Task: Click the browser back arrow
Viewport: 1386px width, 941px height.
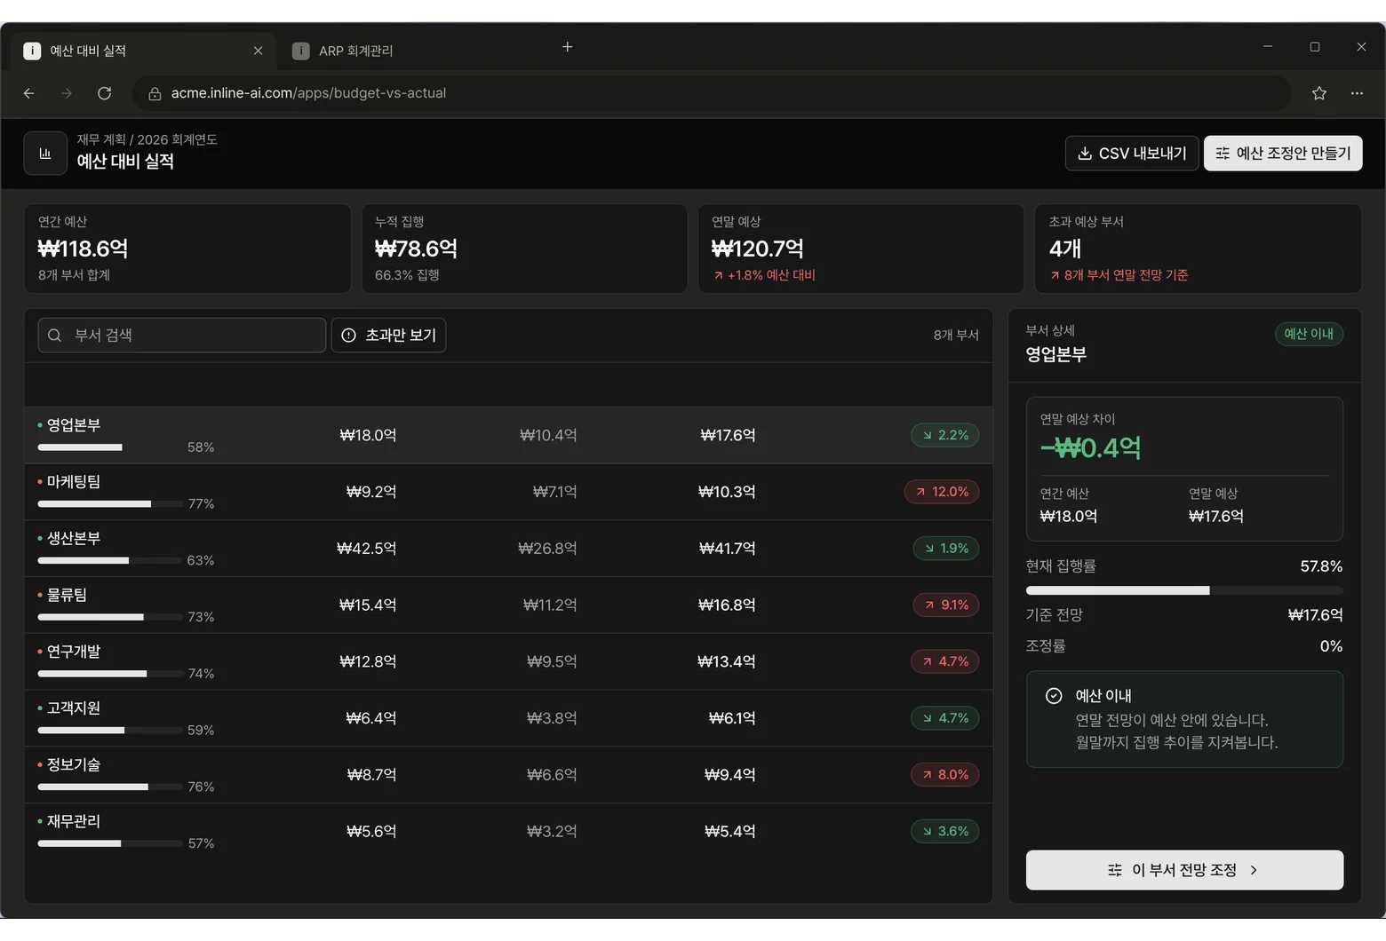Action: pyautogui.click(x=29, y=93)
